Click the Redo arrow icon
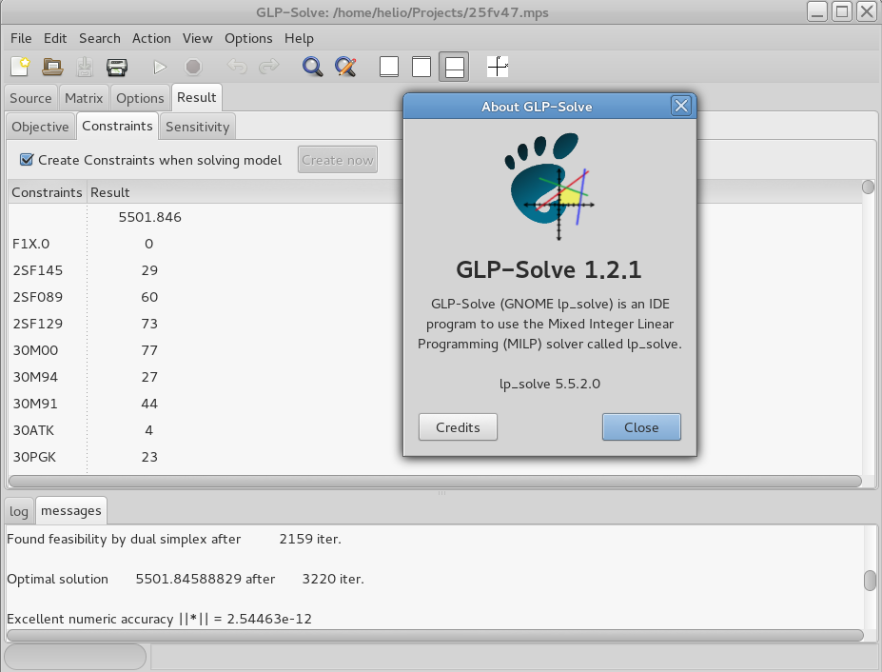 point(269,67)
